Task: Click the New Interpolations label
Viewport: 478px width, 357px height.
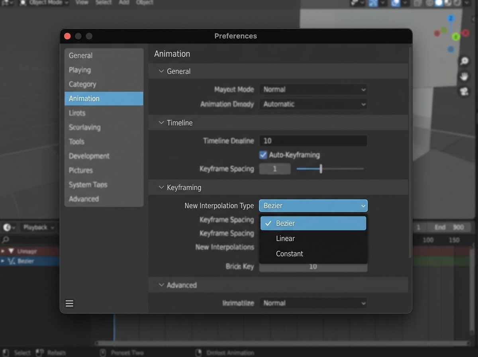Action: tap(225, 247)
